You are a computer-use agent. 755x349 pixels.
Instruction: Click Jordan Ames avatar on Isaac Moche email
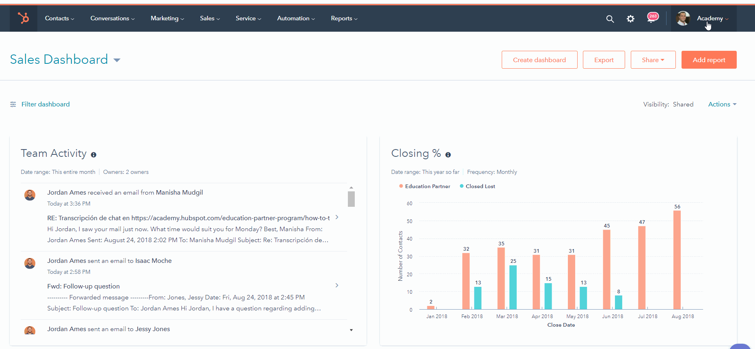pos(30,263)
